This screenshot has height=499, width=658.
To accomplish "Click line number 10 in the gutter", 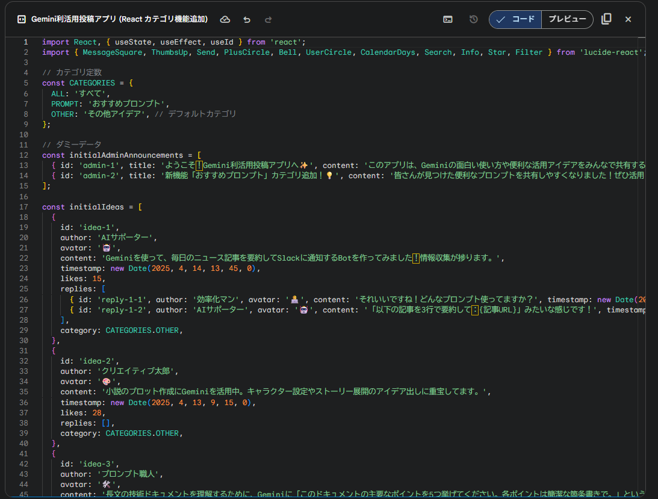I will (24, 135).
